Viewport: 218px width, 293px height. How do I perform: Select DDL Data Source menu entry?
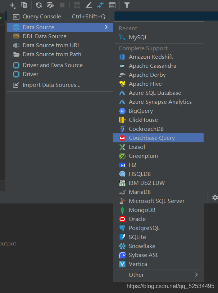60,36
